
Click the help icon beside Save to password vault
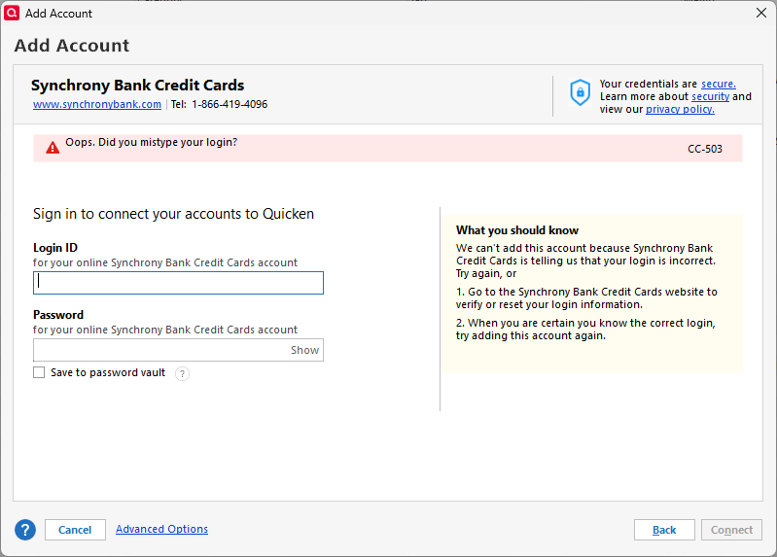[x=182, y=373]
